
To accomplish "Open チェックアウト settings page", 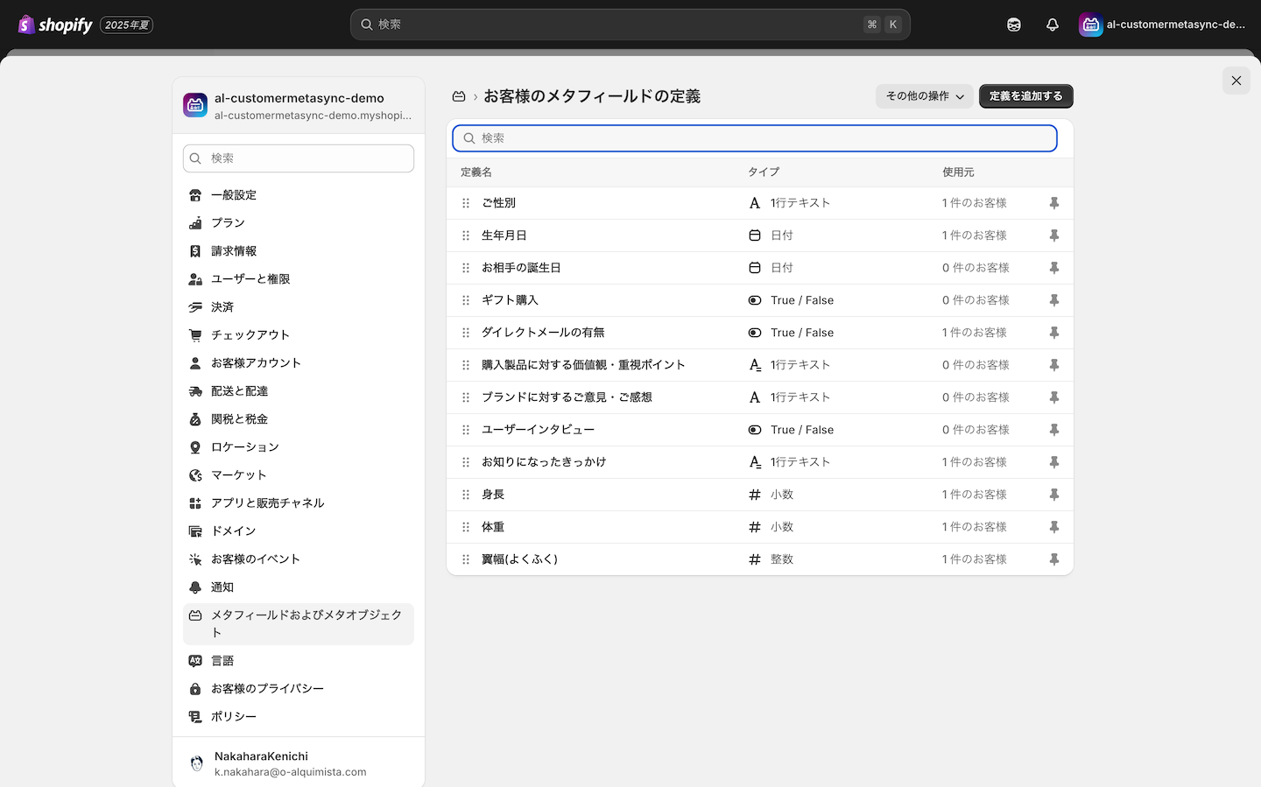I will coord(299,335).
